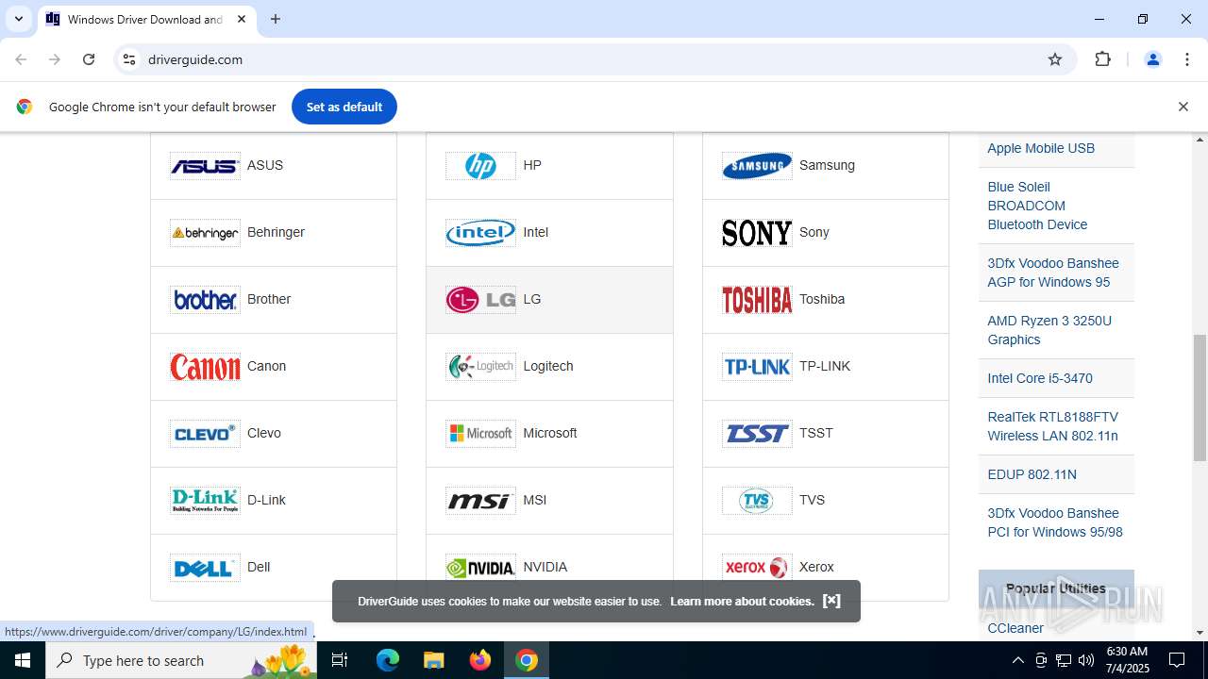Select the Clevo logo
The height and width of the screenshot is (679, 1208).
pyautogui.click(x=205, y=434)
